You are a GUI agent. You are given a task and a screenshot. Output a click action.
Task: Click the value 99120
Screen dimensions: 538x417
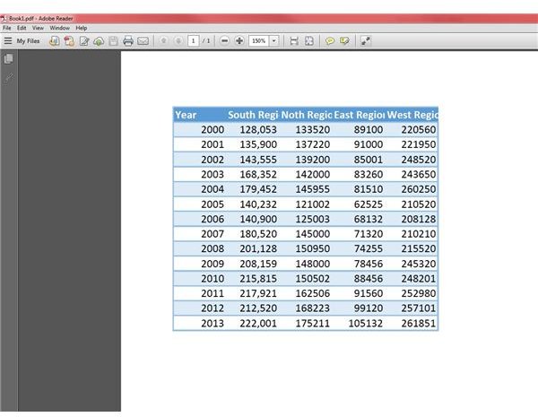coord(369,308)
